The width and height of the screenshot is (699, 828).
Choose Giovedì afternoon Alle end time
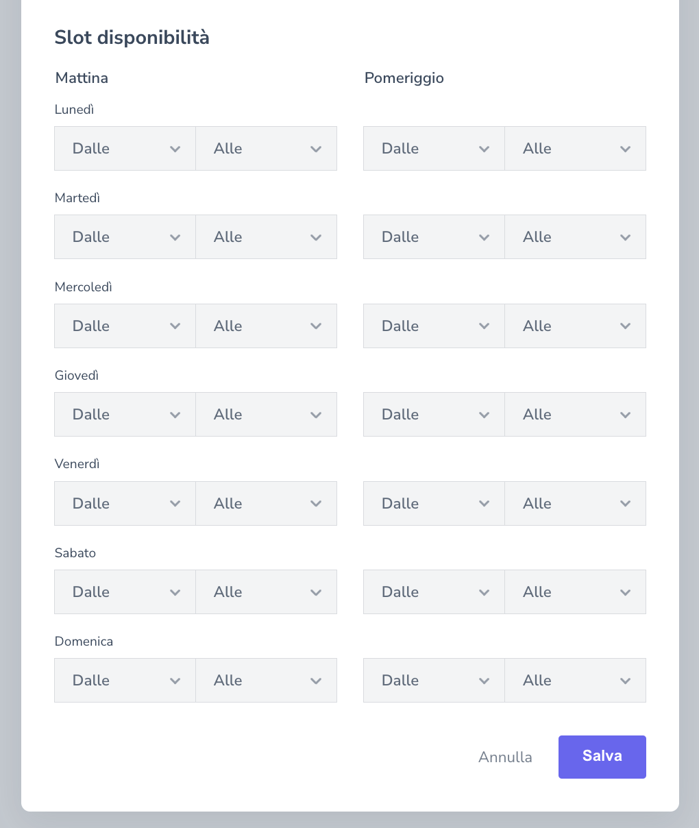pyautogui.click(x=575, y=415)
